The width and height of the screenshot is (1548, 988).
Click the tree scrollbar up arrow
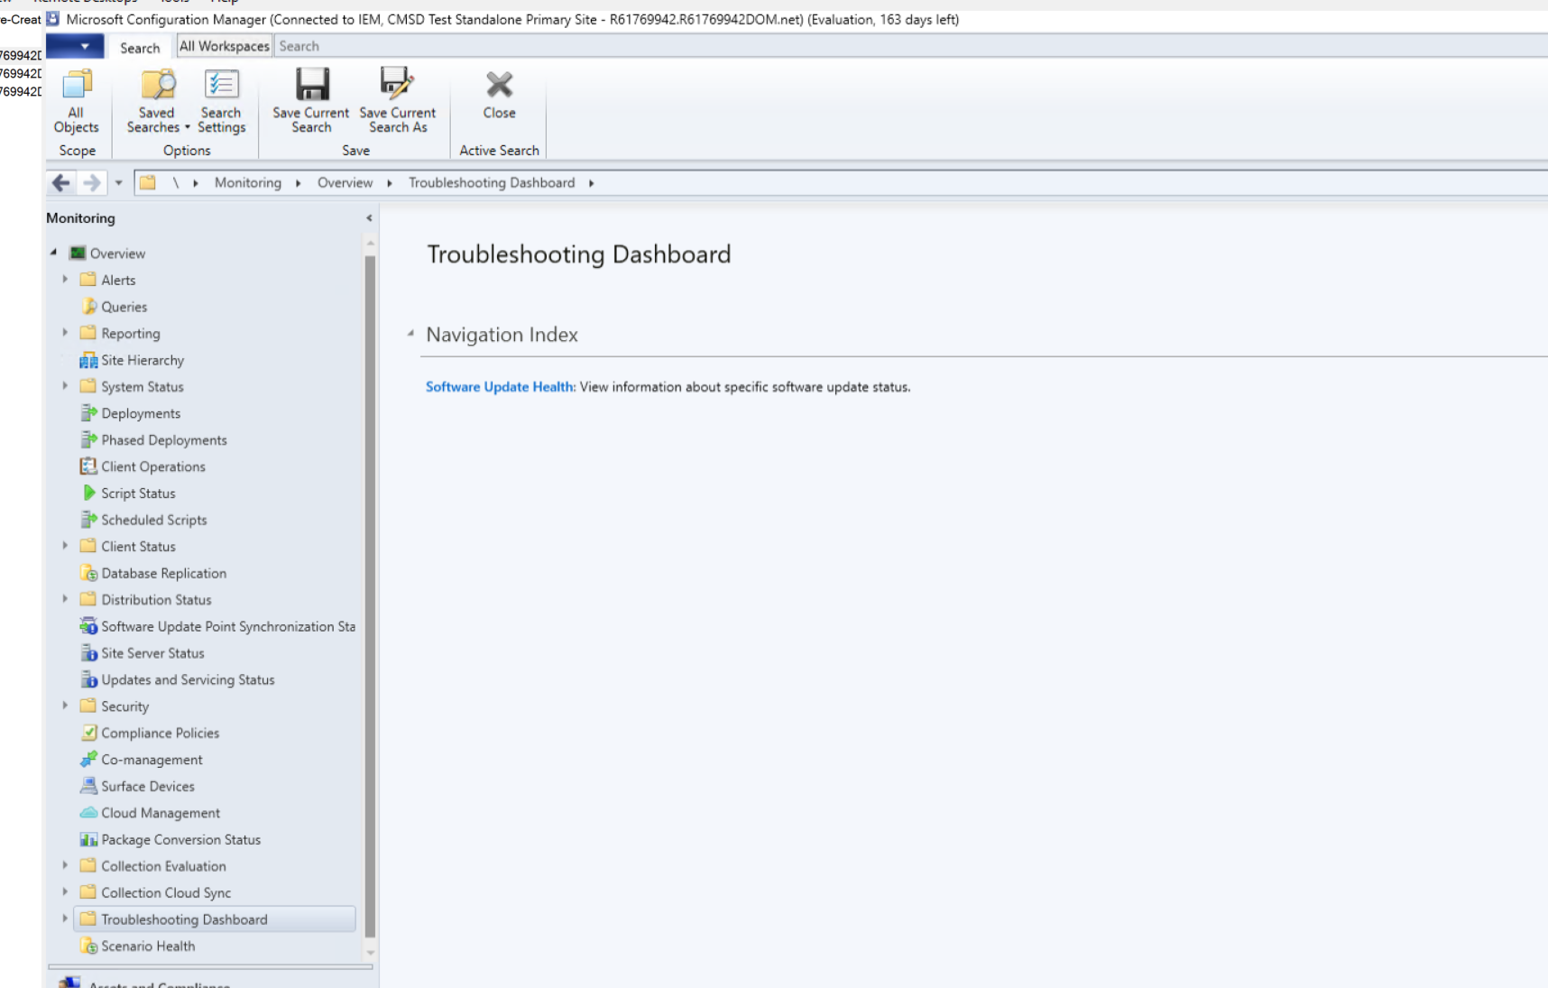click(x=370, y=244)
